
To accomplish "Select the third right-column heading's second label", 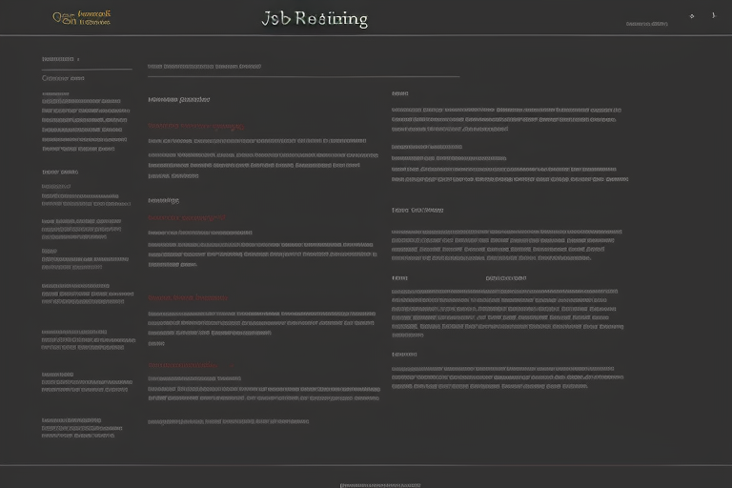I will click(505, 278).
